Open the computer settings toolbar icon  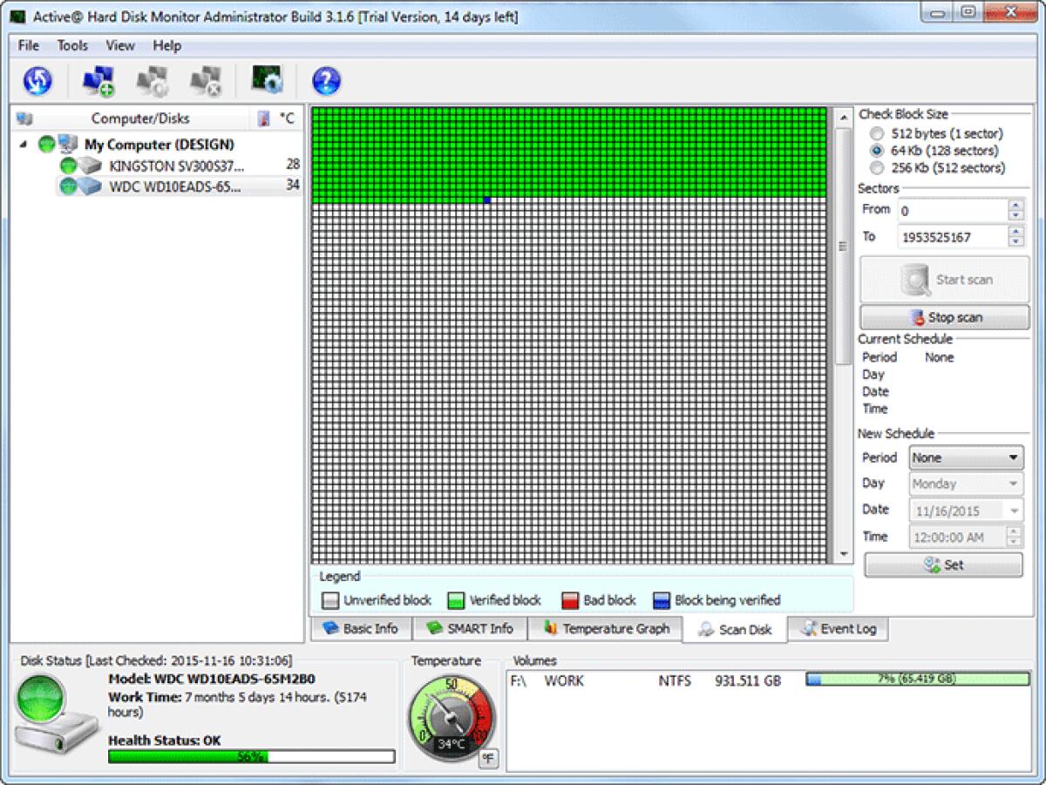[x=153, y=80]
